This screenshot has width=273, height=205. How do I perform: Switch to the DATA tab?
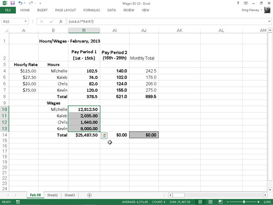(x=112, y=10)
